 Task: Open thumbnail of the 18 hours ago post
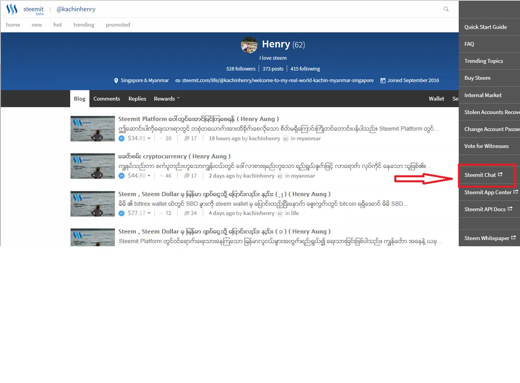click(92, 129)
